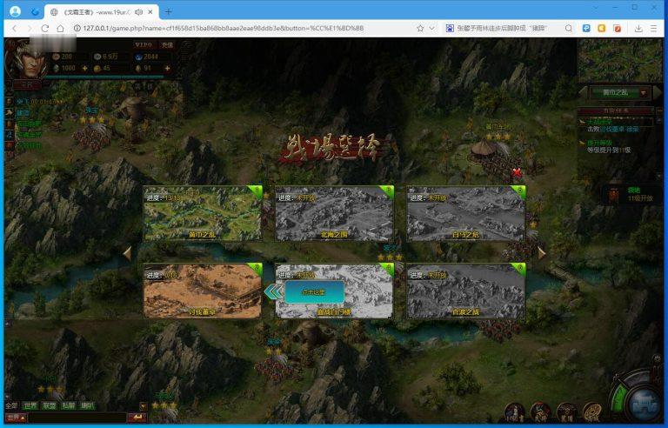Reload the browser page
Viewport: 668px width, 428px height.
44,28
